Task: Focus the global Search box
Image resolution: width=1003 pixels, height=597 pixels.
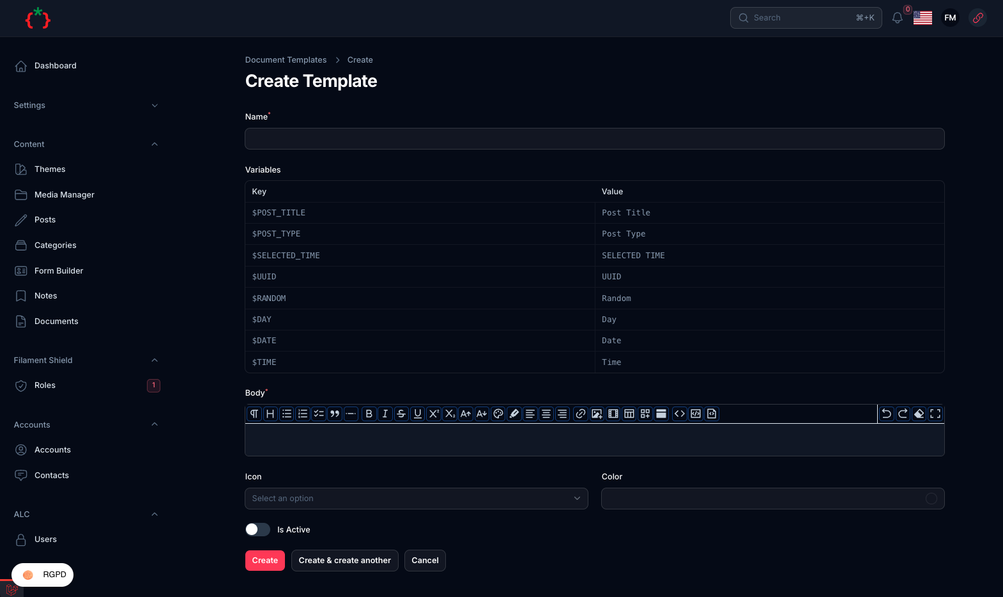Action: click(806, 18)
